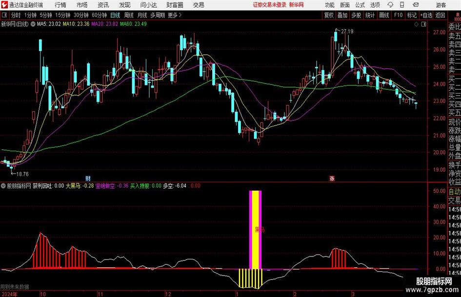
Task: Click the 涨 marker on the chart
Action: click(x=332, y=178)
